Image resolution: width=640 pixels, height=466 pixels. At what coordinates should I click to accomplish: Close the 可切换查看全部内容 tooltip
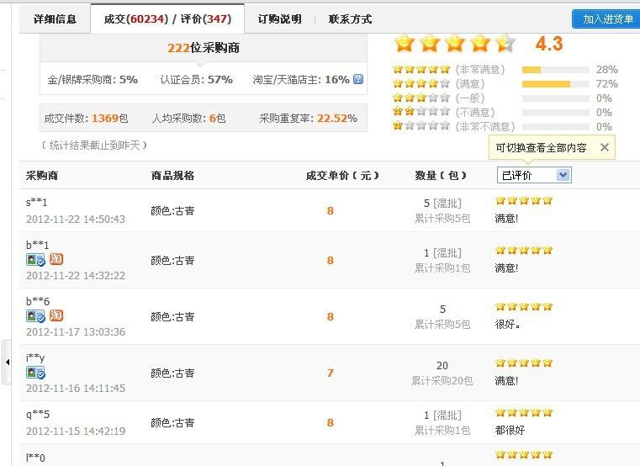tap(604, 147)
